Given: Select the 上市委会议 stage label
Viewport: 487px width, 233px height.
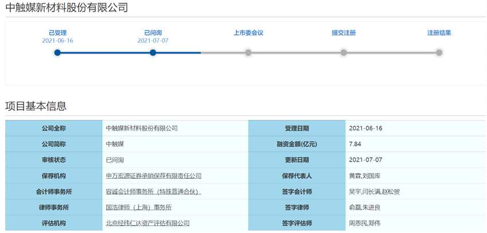Looking at the screenshot, I should [249, 33].
